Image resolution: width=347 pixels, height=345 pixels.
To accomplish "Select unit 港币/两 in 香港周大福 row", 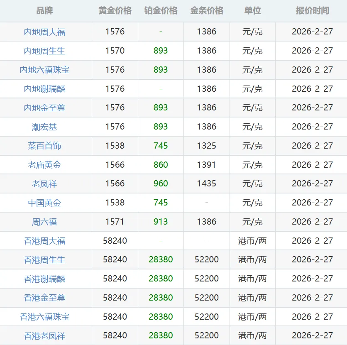I will (252, 241).
